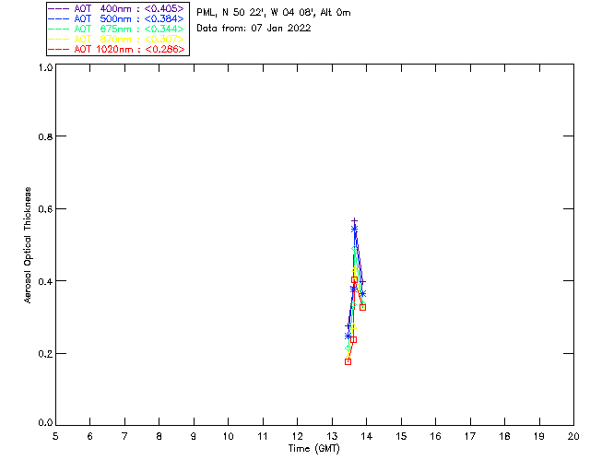Click the highest blue asterisk data marker
Viewport: 590px width, 472px height.
[x=354, y=230]
